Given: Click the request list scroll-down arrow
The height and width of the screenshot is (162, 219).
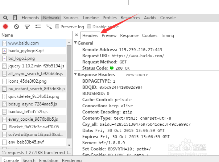Looking at the screenshot, I should coord(69,145).
